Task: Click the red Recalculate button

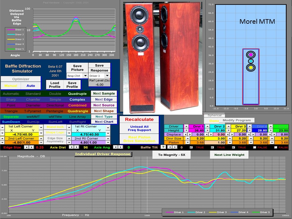Action: click(x=139, y=119)
